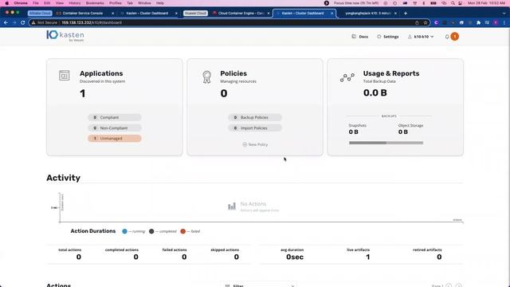
Task: Click the completed actions count
Action: point(136,257)
